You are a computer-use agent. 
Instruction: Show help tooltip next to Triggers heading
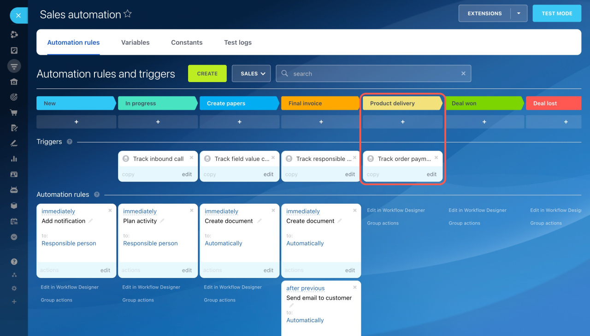70,141
